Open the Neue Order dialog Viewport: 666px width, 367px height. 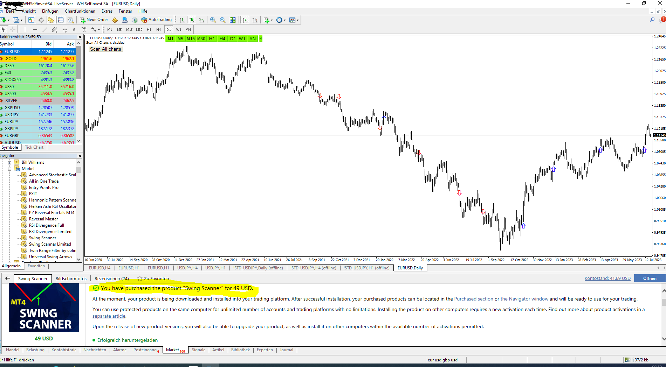point(94,20)
